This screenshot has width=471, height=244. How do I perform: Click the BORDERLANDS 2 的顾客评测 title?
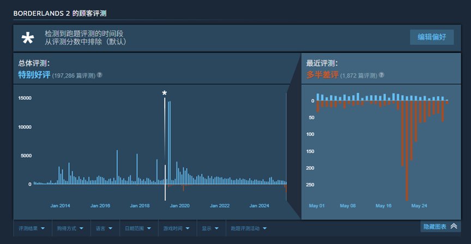60,14
